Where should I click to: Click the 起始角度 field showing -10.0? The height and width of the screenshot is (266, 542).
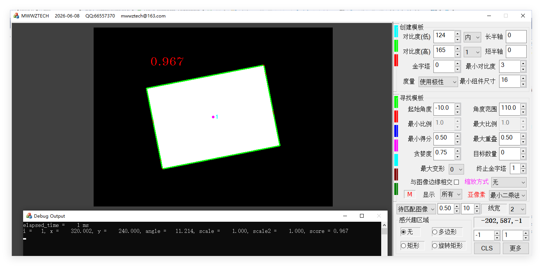point(444,109)
